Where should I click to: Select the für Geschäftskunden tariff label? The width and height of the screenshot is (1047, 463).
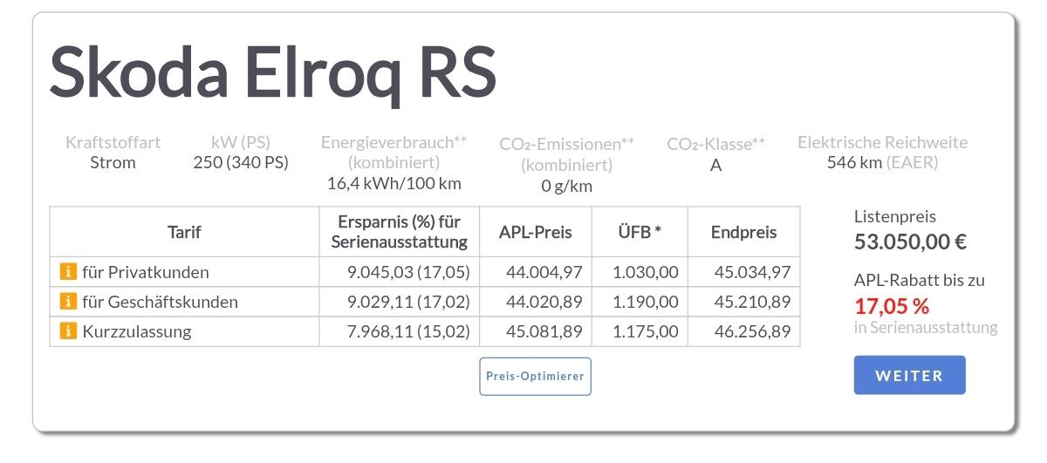pos(160,302)
